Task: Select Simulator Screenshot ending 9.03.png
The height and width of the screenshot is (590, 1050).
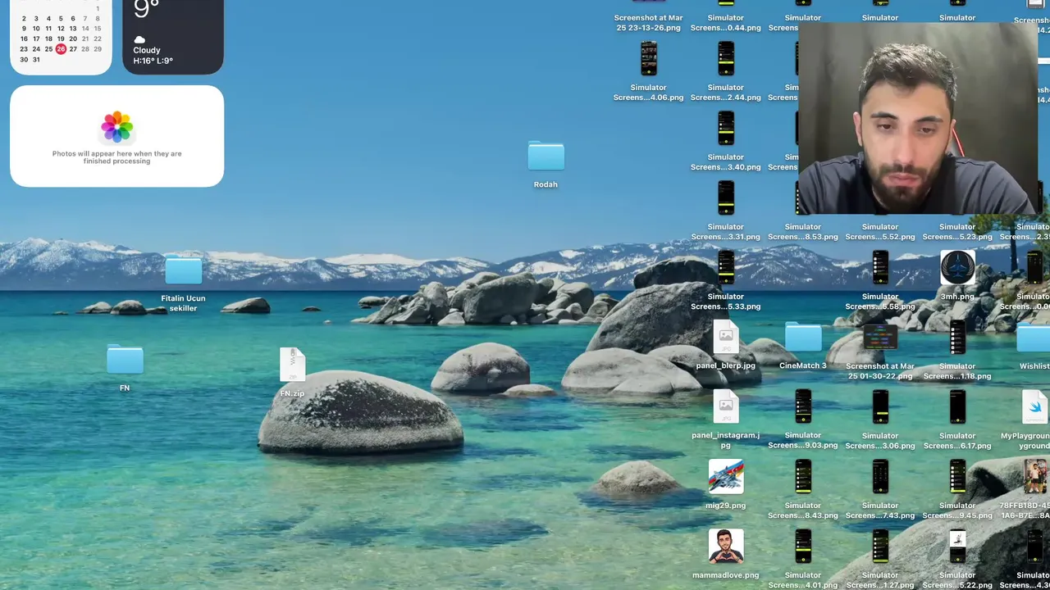Action: coord(803,407)
